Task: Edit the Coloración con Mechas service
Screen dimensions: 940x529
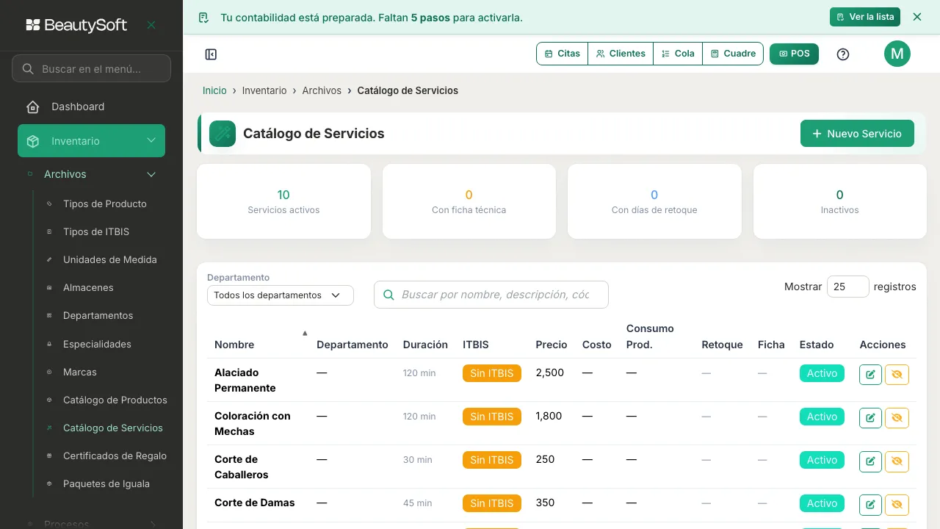Action: pyautogui.click(x=870, y=418)
